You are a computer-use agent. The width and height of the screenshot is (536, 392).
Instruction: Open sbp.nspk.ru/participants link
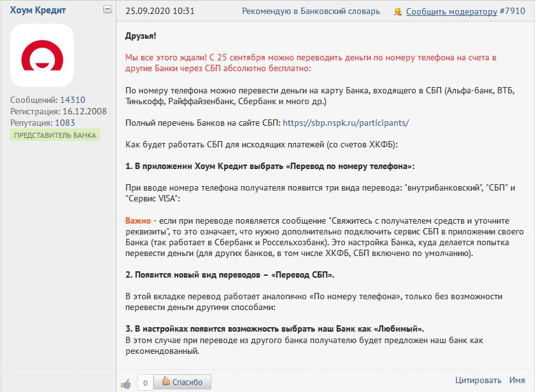coord(346,123)
